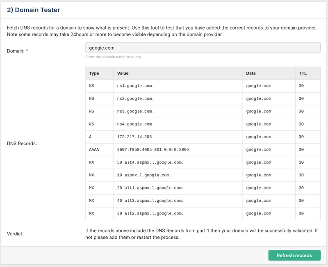Click the DNS Records: label
The height and width of the screenshot is (267, 328).
pyautogui.click(x=22, y=144)
